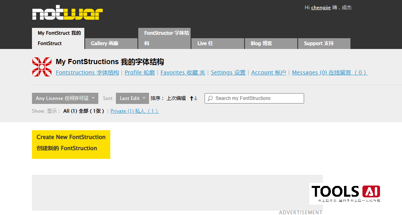402x215 pixels.
Task: Open the Tools AI advertisement banner
Action: [x=345, y=193]
